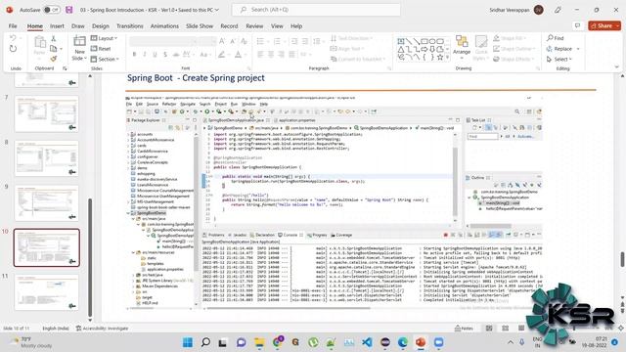Click the Numbering list icon

[x=277, y=41]
